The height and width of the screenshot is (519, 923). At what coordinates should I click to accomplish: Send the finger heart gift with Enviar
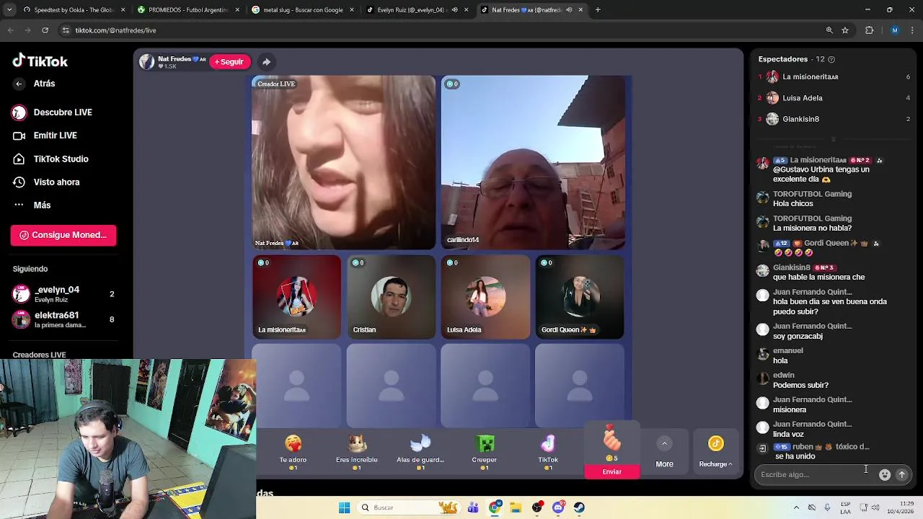611,471
